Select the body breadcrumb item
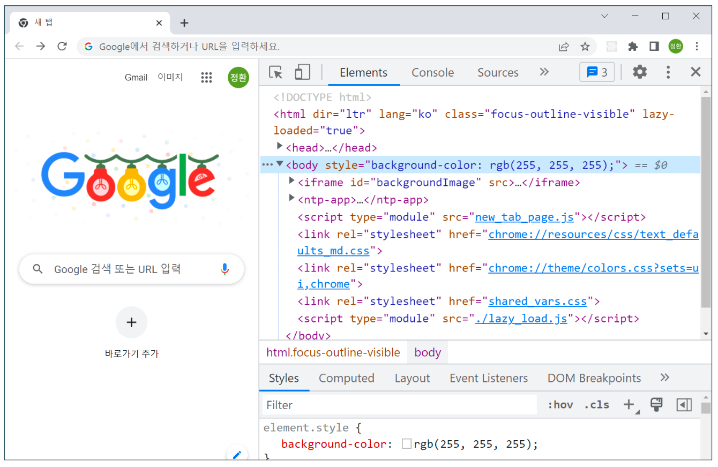This screenshot has width=718, height=467. click(x=428, y=352)
